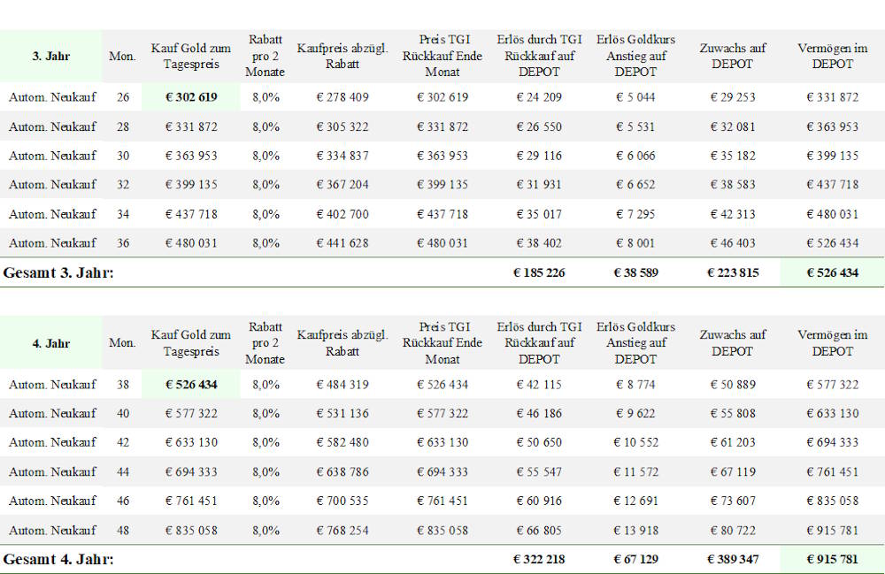Select month number 40
The height and width of the screenshot is (574, 885).
pyautogui.click(x=123, y=413)
